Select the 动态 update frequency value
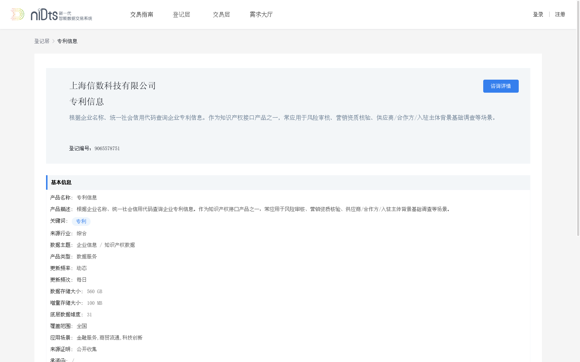580x362 pixels. pos(82,268)
